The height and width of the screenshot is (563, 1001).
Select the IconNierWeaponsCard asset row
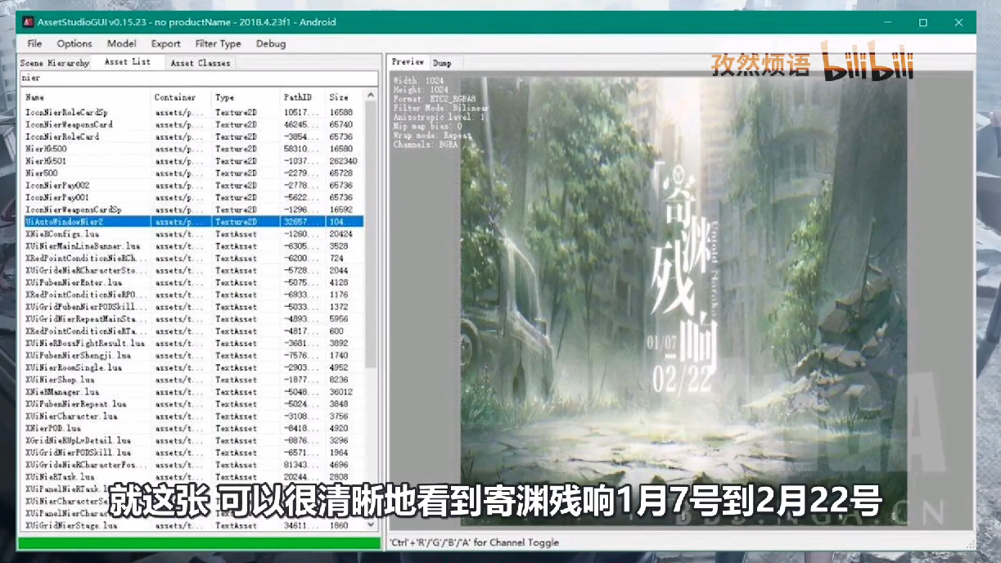coord(192,124)
